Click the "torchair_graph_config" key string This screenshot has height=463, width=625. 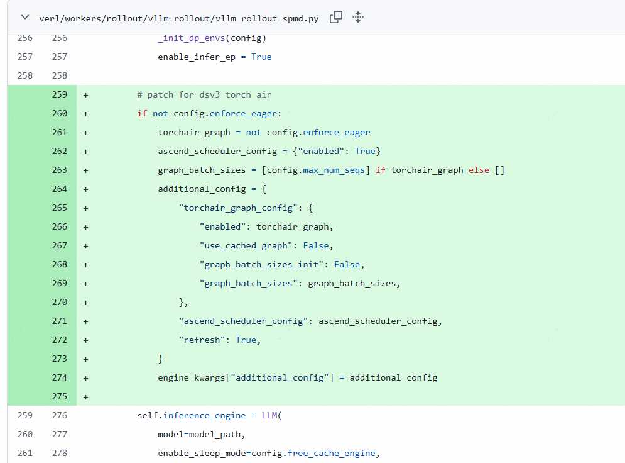[x=238, y=208]
